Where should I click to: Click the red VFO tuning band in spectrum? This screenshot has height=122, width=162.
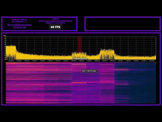(x=79, y=45)
